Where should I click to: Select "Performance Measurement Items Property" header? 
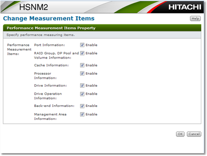pos(51,28)
